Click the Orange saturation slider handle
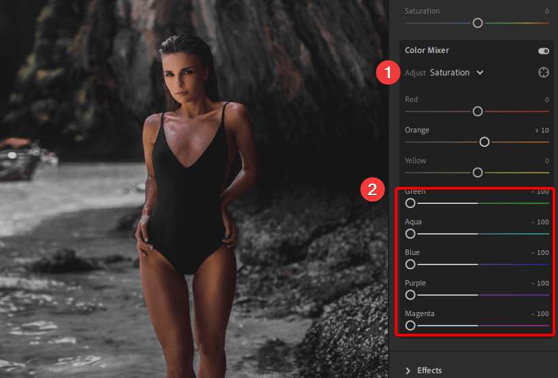The width and height of the screenshot is (558, 378). click(485, 142)
